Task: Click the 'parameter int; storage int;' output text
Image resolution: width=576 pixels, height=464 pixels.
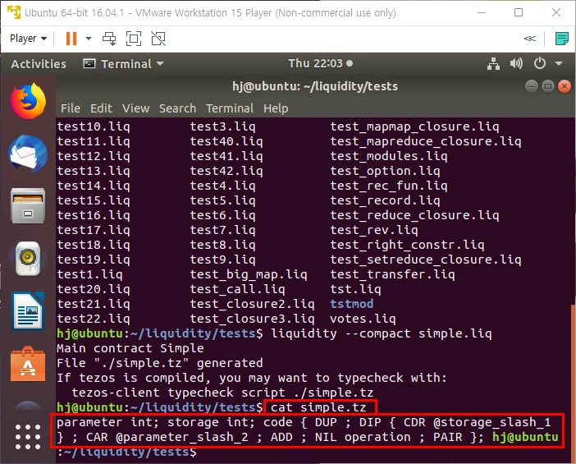Action: 156,422
